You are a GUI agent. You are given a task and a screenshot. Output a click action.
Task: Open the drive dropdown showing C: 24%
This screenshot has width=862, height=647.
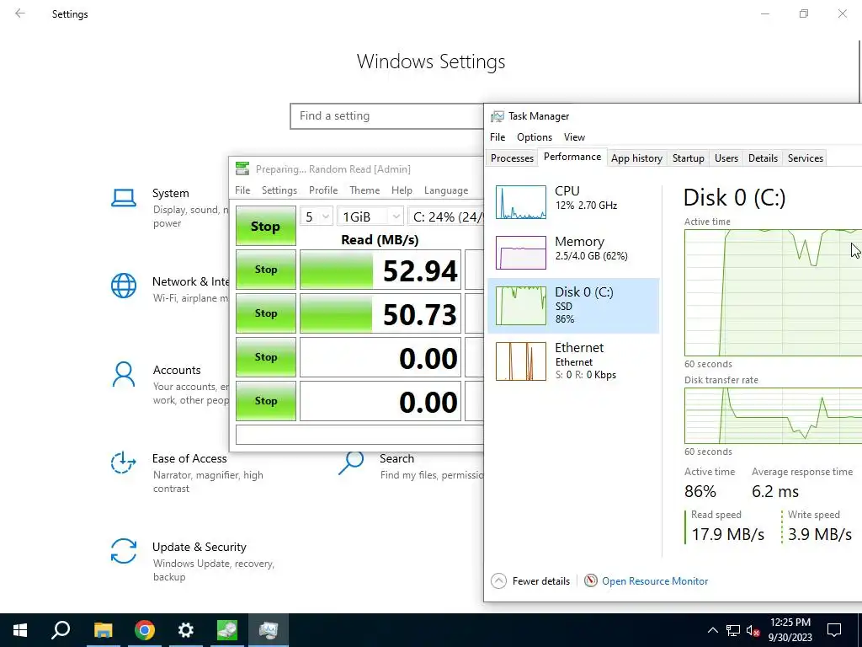446,217
